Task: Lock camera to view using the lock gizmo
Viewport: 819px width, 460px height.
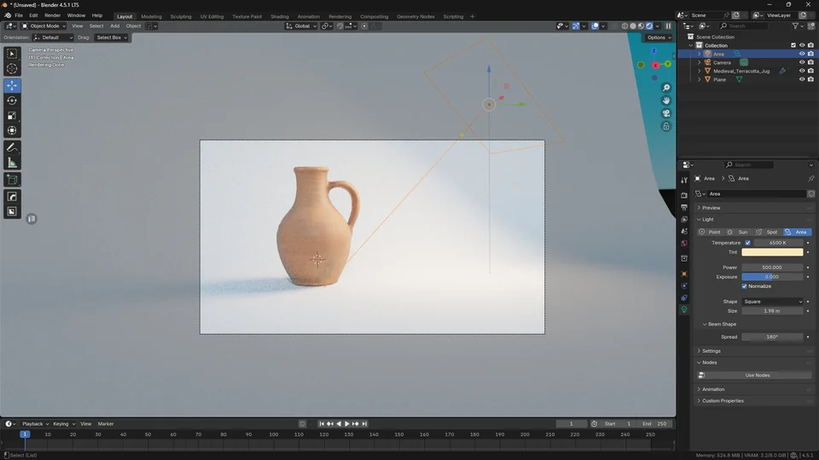Action: point(666,126)
